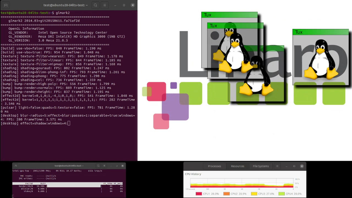
Task: Switch to the Resources tab in System Monitor
Action: tap(238, 166)
